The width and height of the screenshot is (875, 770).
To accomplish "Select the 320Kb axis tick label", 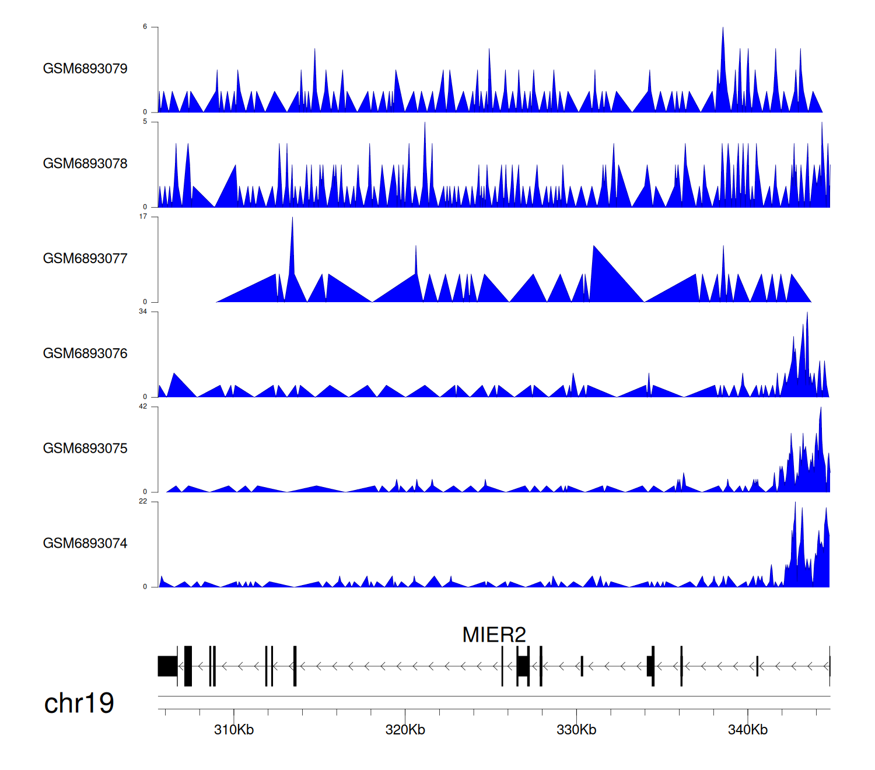I will pos(405,730).
